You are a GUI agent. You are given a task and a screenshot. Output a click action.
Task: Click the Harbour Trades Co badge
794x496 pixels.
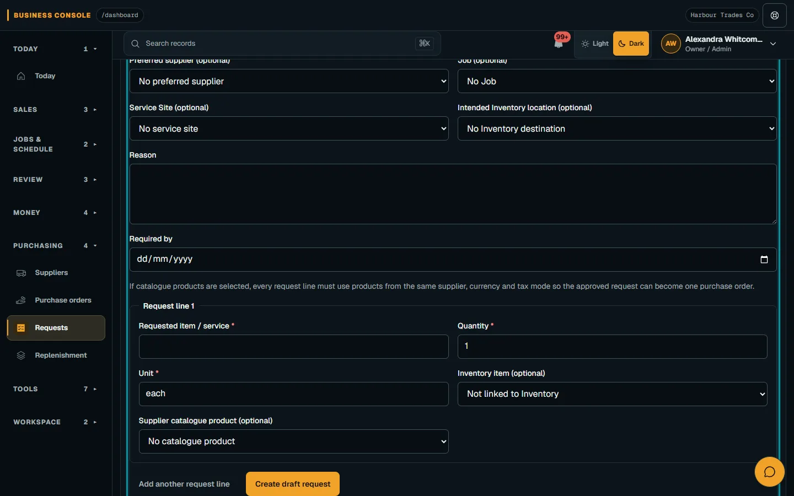(722, 15)
